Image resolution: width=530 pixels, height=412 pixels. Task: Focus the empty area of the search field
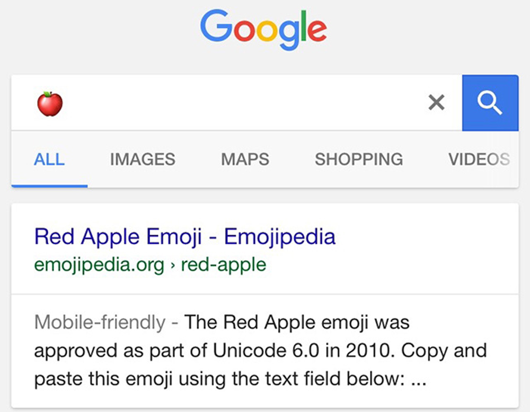point(238,103)
